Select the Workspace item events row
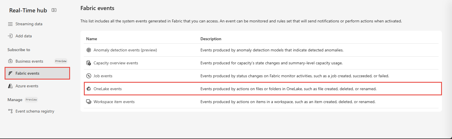This screenshot has width=452, height=139. [261, 102]
